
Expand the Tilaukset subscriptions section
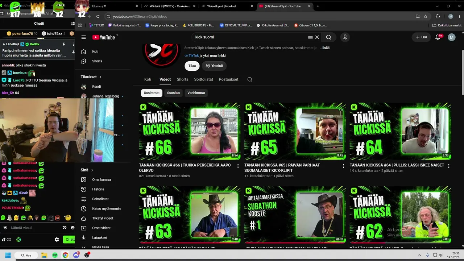tap(91, 77)
